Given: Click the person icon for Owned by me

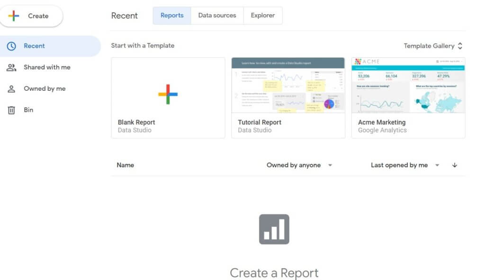Looking at the screenshot, I should pyautogui.click(x=11, y=89).
